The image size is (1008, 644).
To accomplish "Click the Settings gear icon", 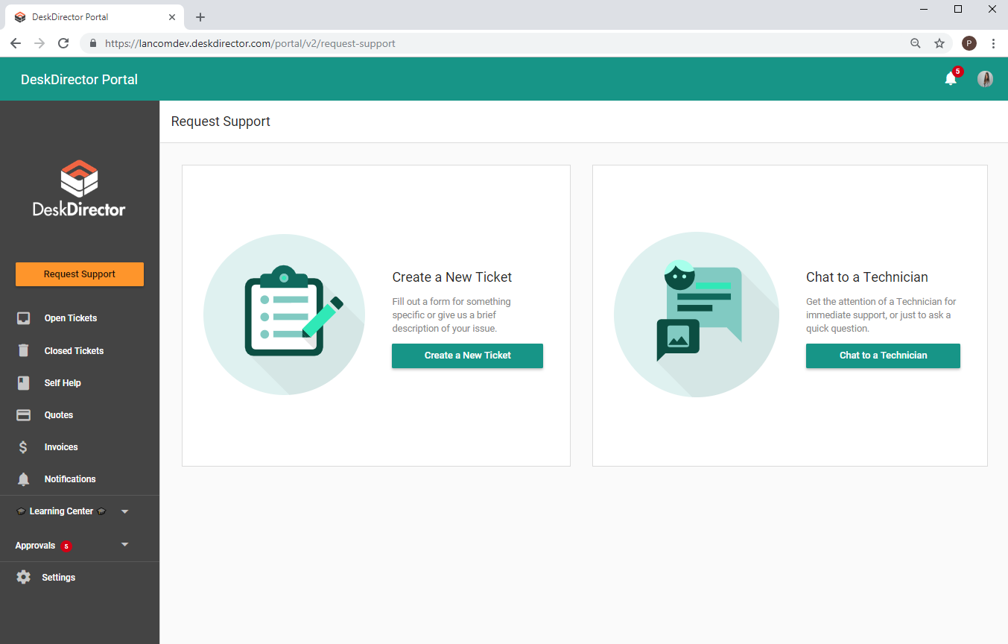I will (24, 578).
